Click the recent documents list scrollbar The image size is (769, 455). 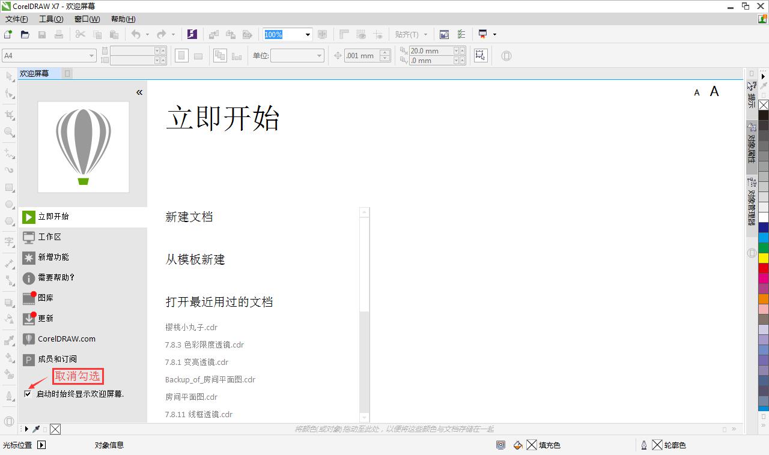click(x=365, y=315)
